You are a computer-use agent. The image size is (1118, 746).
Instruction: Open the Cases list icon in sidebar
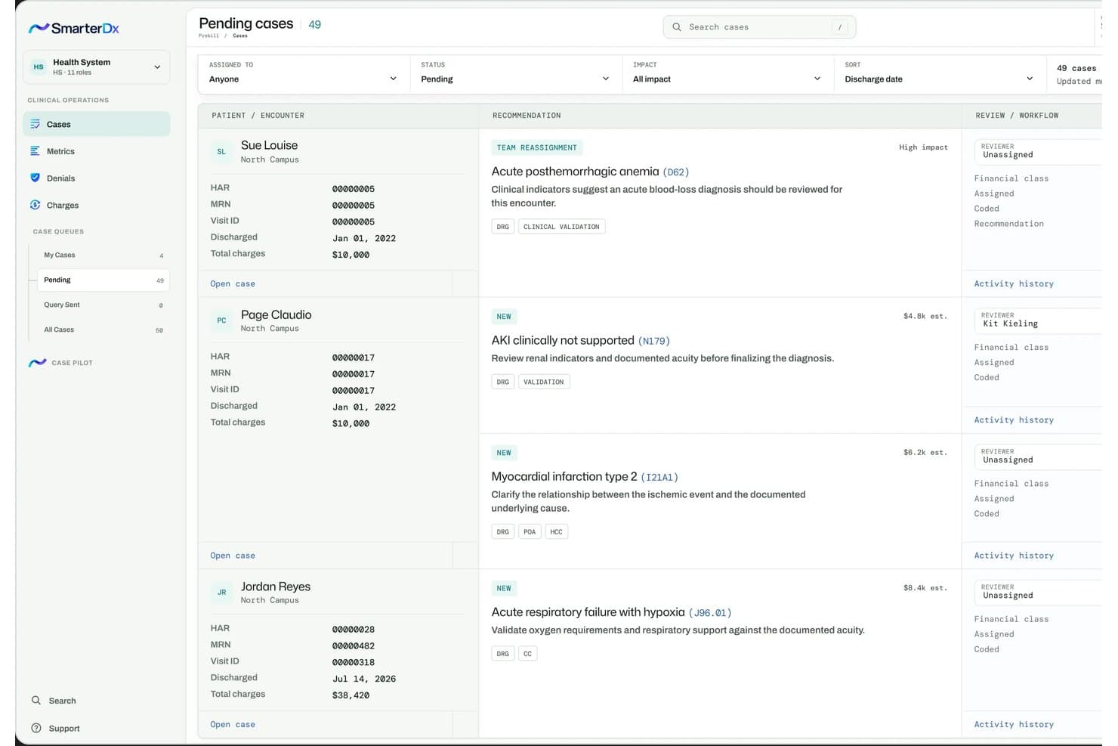pyautogui.click(x=35, y=124)
